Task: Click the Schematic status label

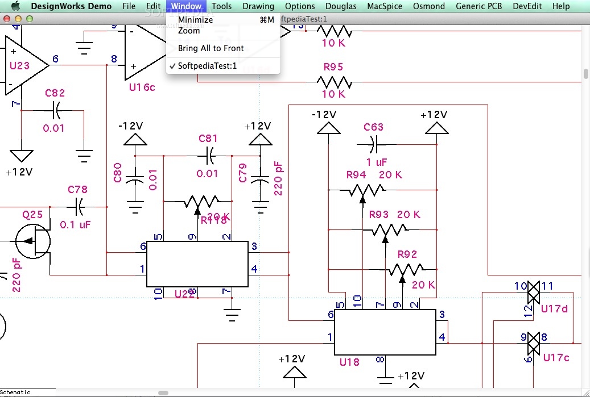Action: 15,392
